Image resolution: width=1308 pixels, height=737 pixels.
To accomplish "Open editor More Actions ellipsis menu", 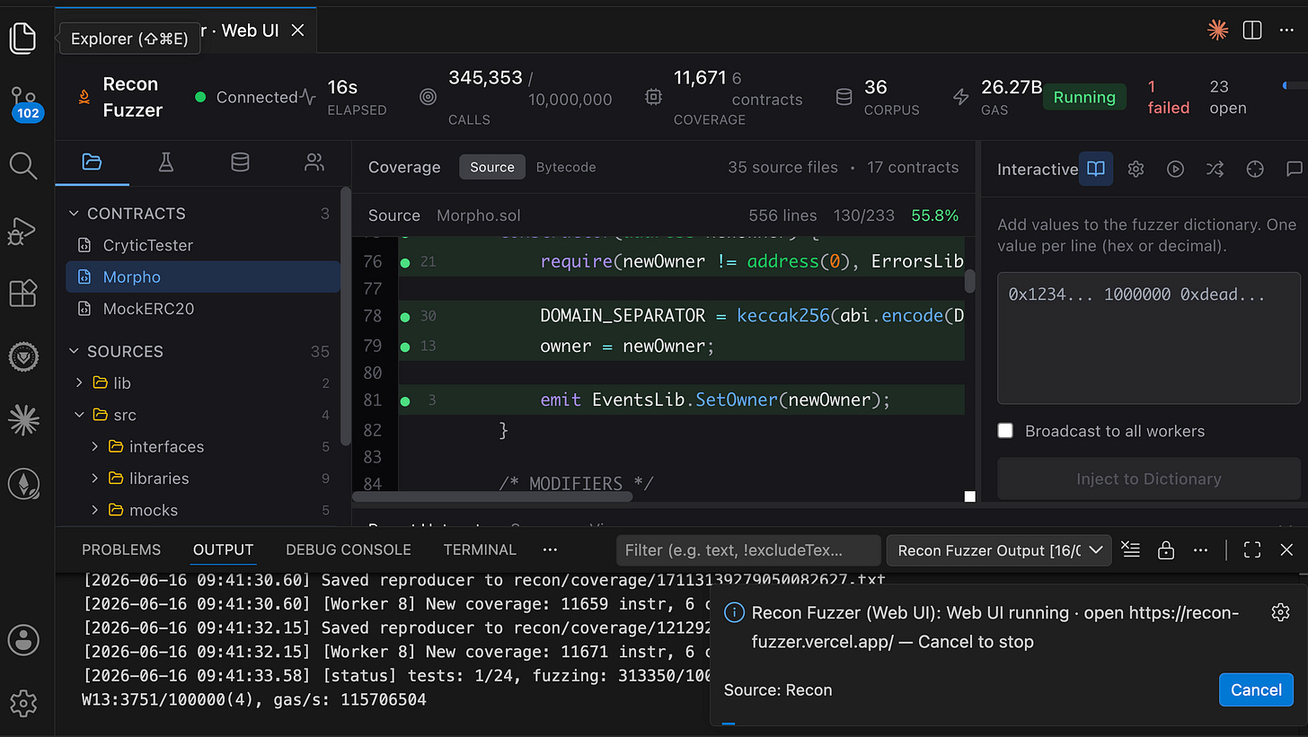I will pos(1286,31).
